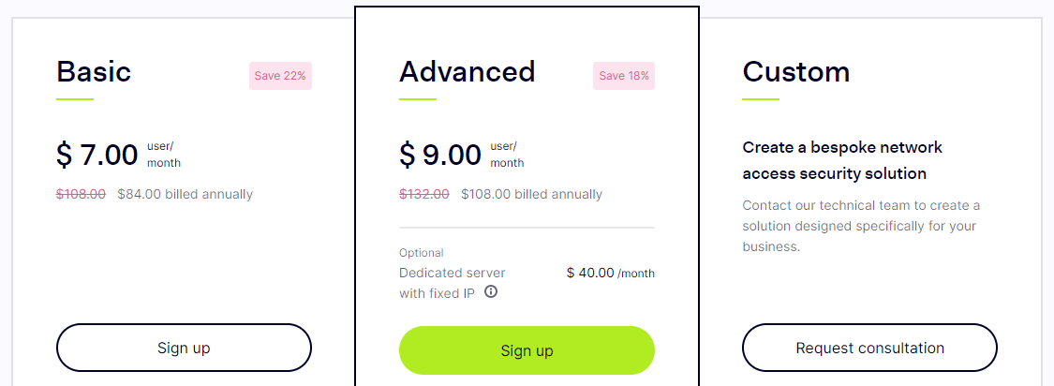1054x386 pixels.
Task: Click the $ 40.00 /month price
Action: pyautogui.click(x=610, y=273)
